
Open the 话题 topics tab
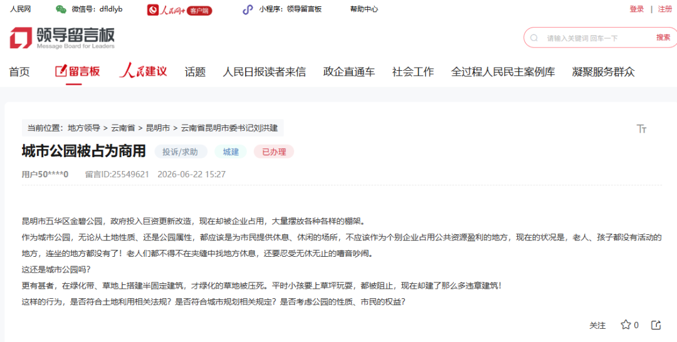point(195,72)
